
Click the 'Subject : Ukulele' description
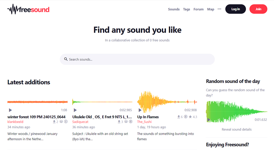click(100, 136)
